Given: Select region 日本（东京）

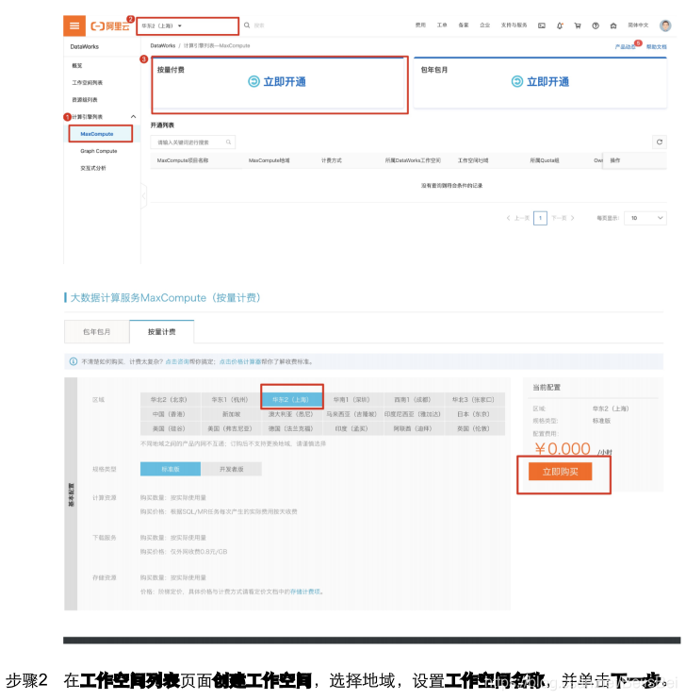Looking at the screenshot, I should 474,414.
